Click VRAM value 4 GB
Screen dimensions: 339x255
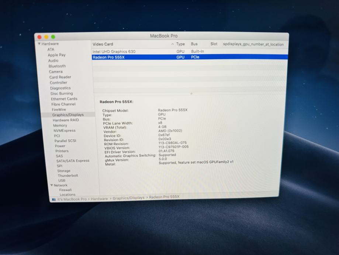162,126
